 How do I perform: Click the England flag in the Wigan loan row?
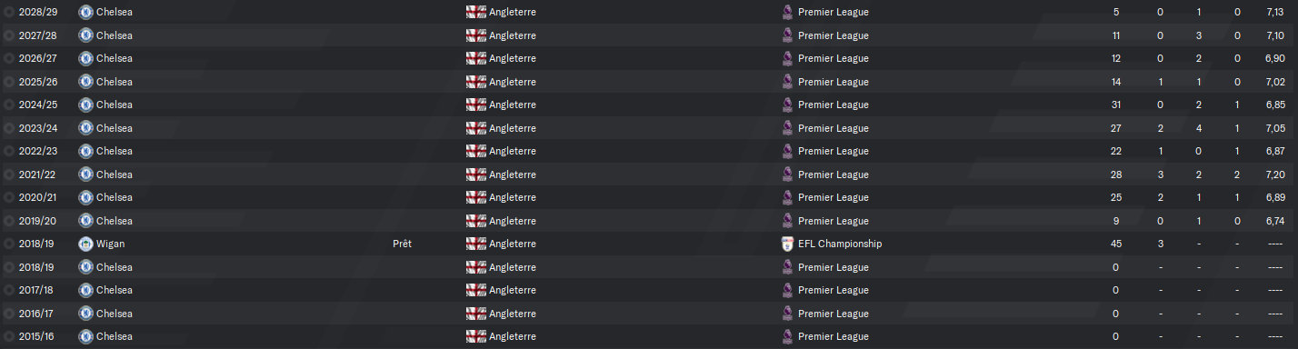click(475, 244)
